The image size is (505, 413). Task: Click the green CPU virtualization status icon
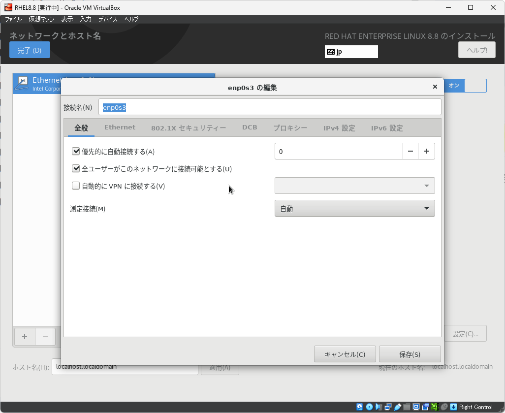435,407
